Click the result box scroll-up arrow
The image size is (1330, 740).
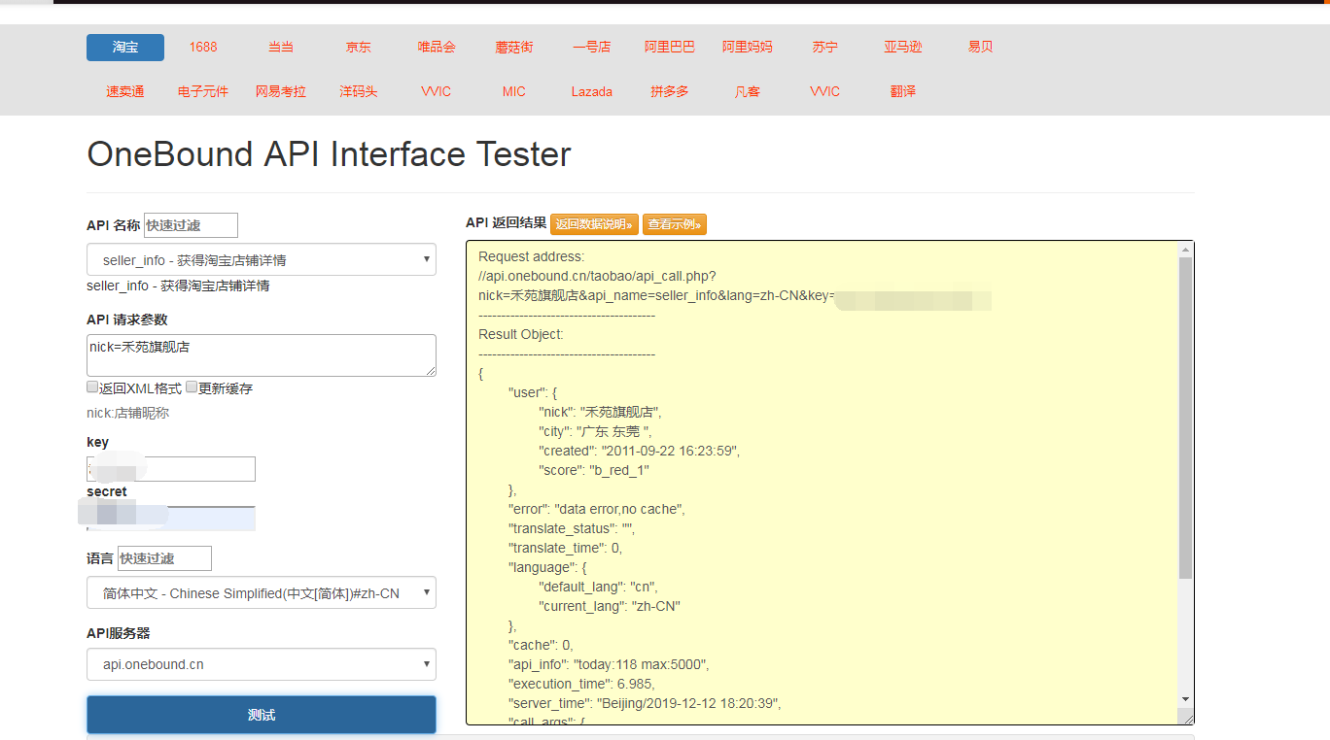1185,250
